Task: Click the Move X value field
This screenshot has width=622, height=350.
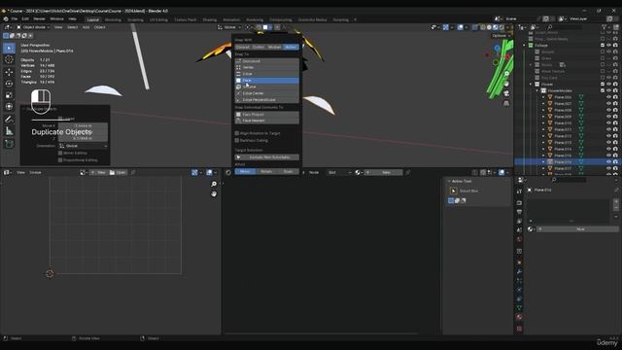Action: pyautogui.click(x=83, y=125)
